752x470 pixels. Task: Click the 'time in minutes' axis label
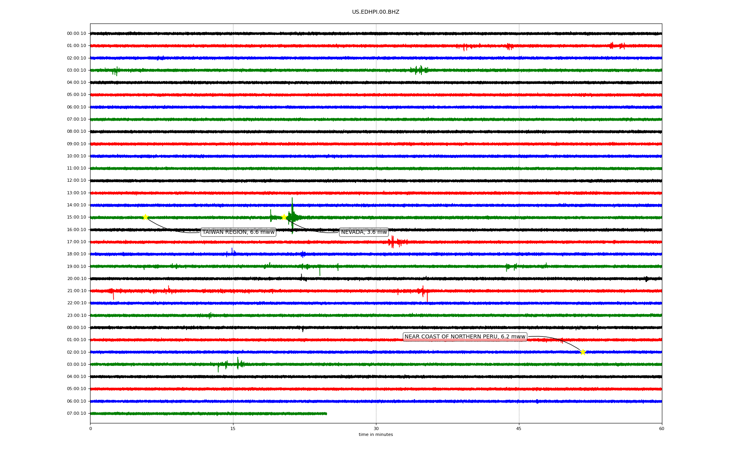(x=376, y=435)
